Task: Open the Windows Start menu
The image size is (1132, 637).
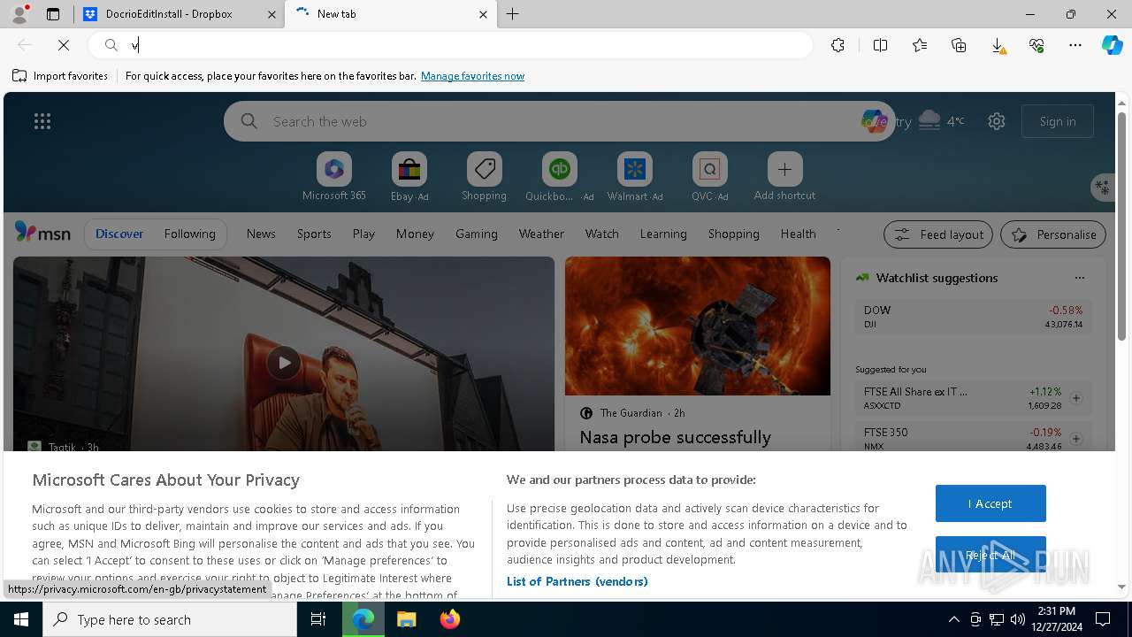Action: (x=21, y=619)
